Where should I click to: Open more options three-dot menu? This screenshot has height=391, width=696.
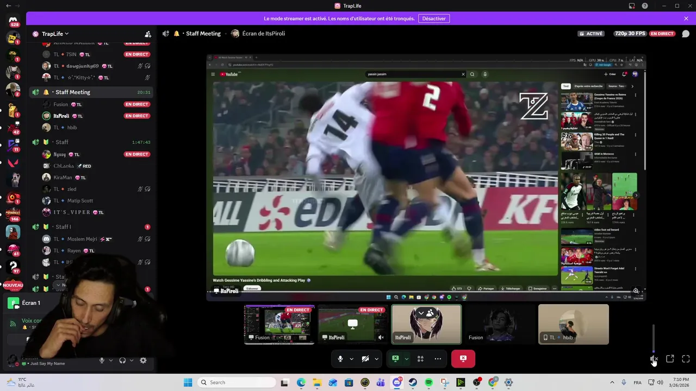pos(438,358)
